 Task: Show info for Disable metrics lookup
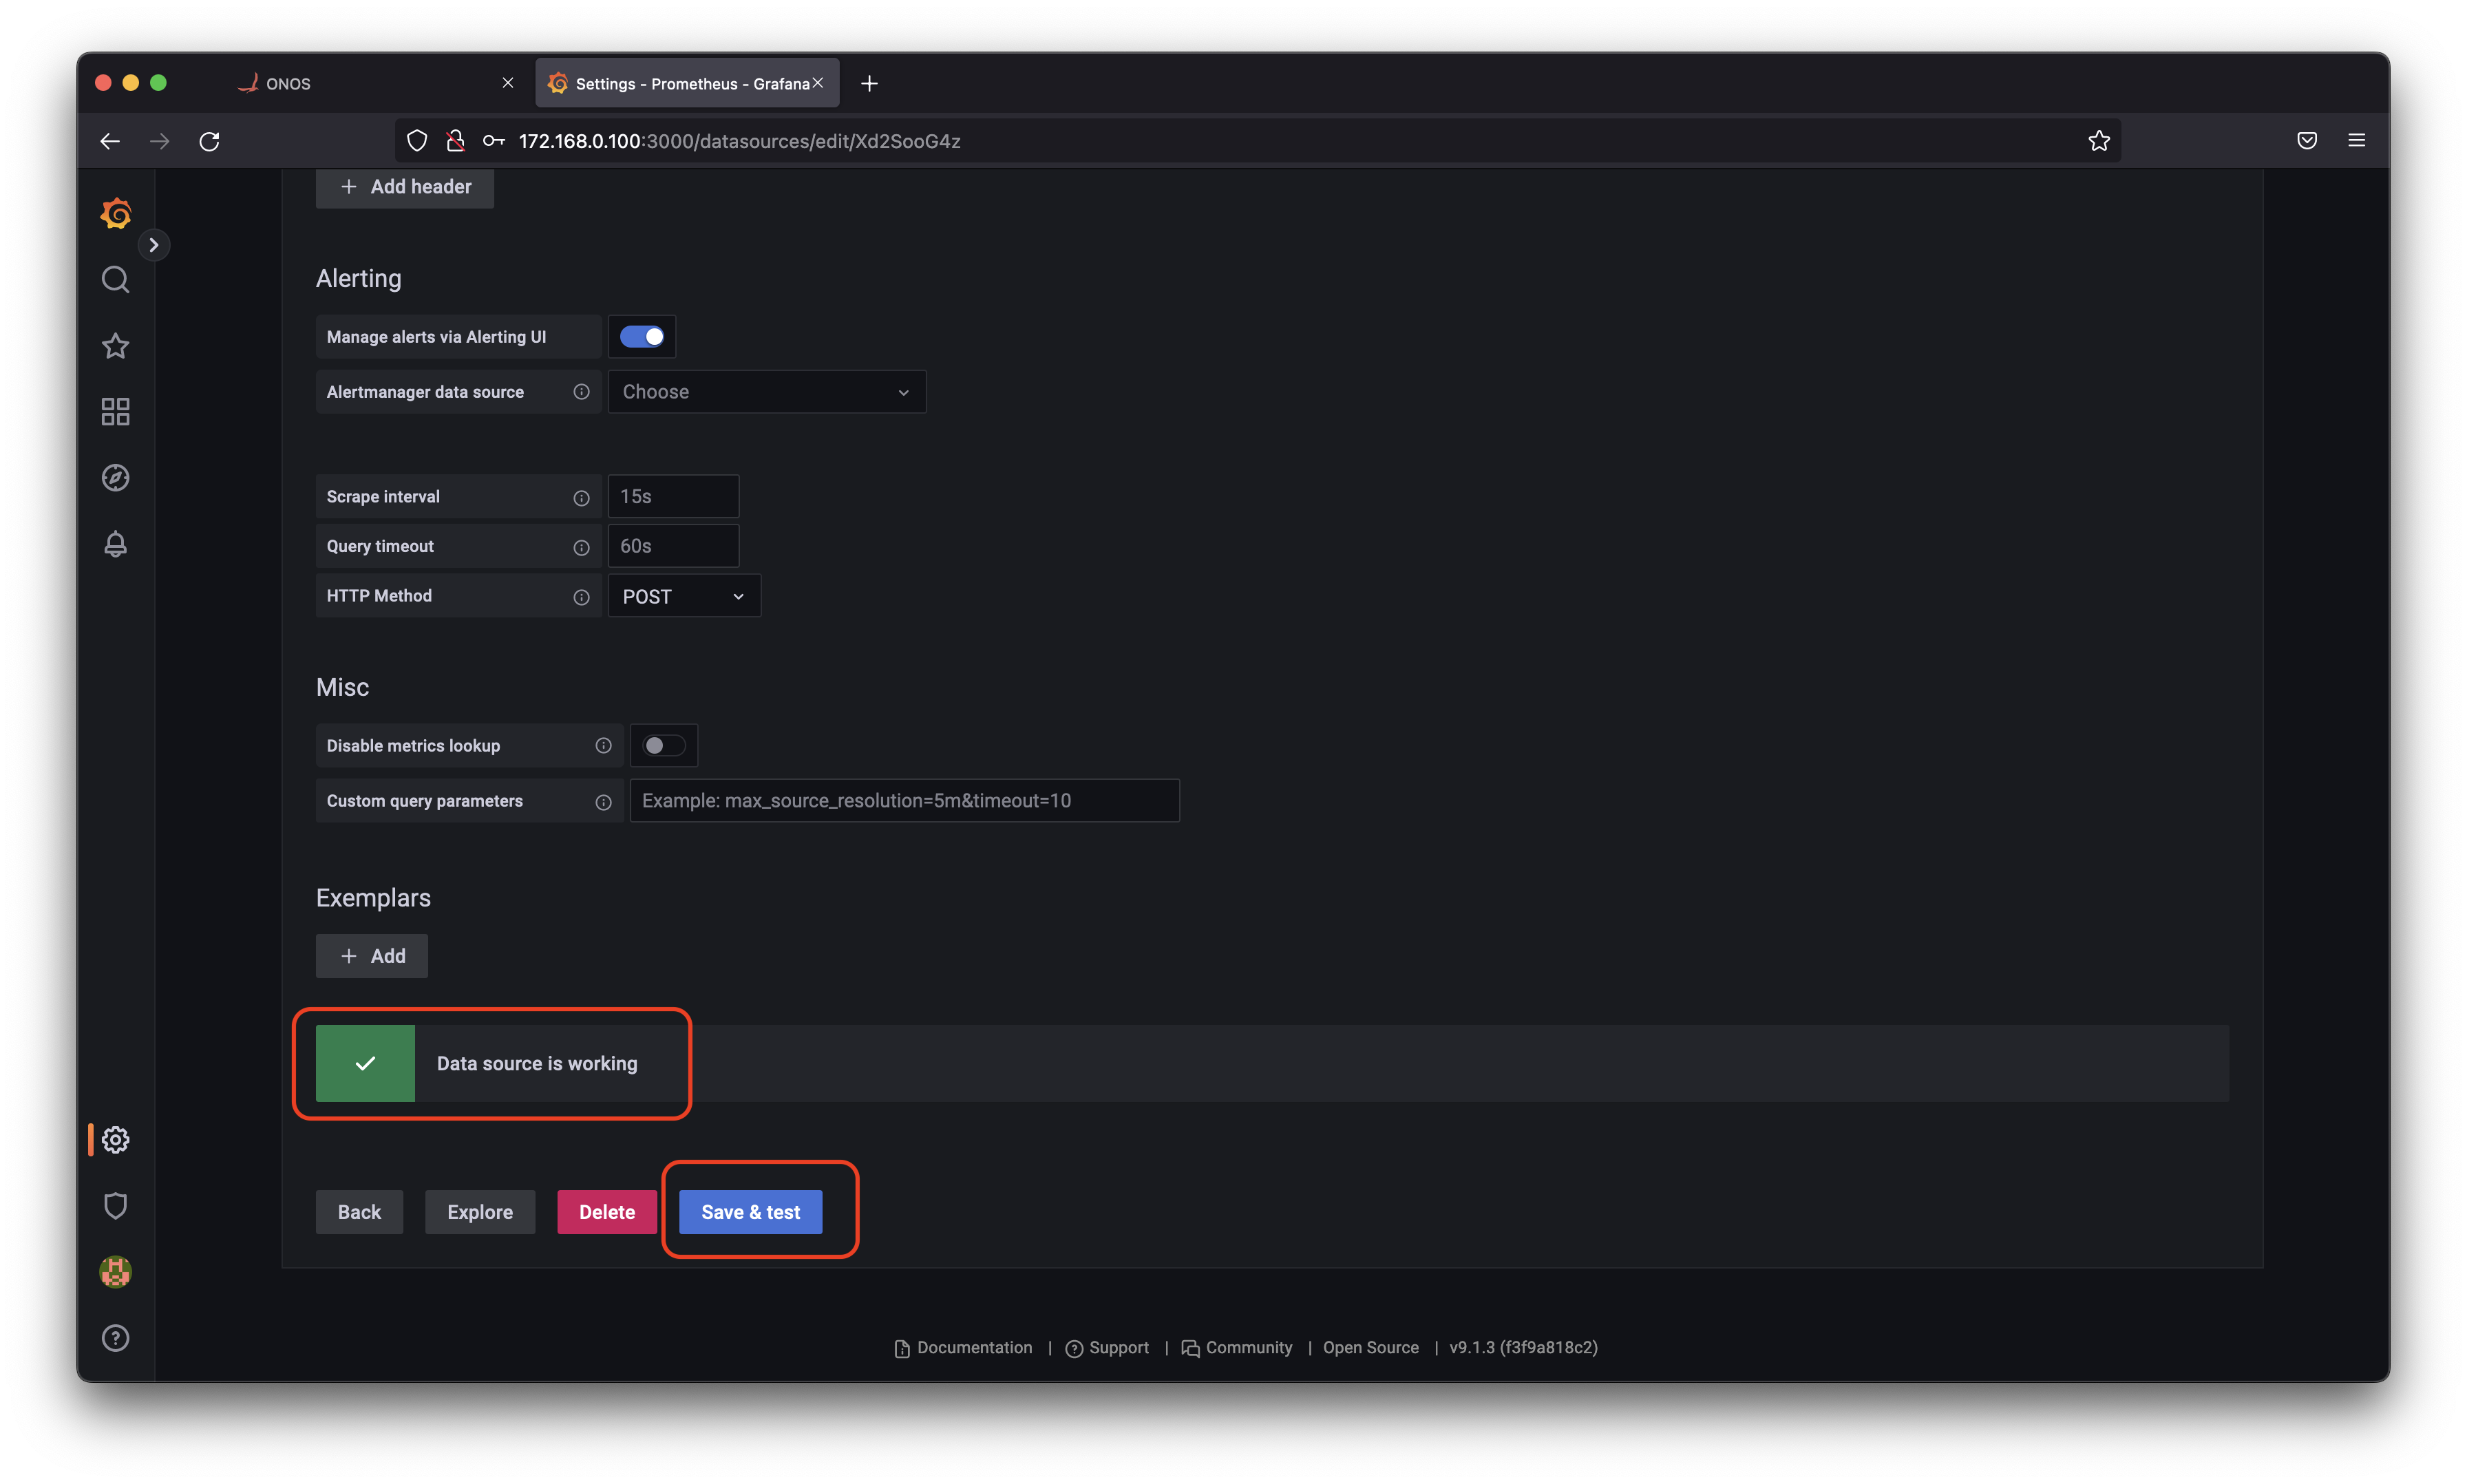603,746
